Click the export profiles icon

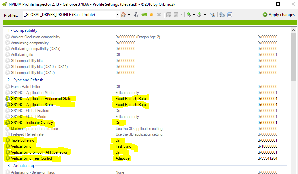click(189, 15)
